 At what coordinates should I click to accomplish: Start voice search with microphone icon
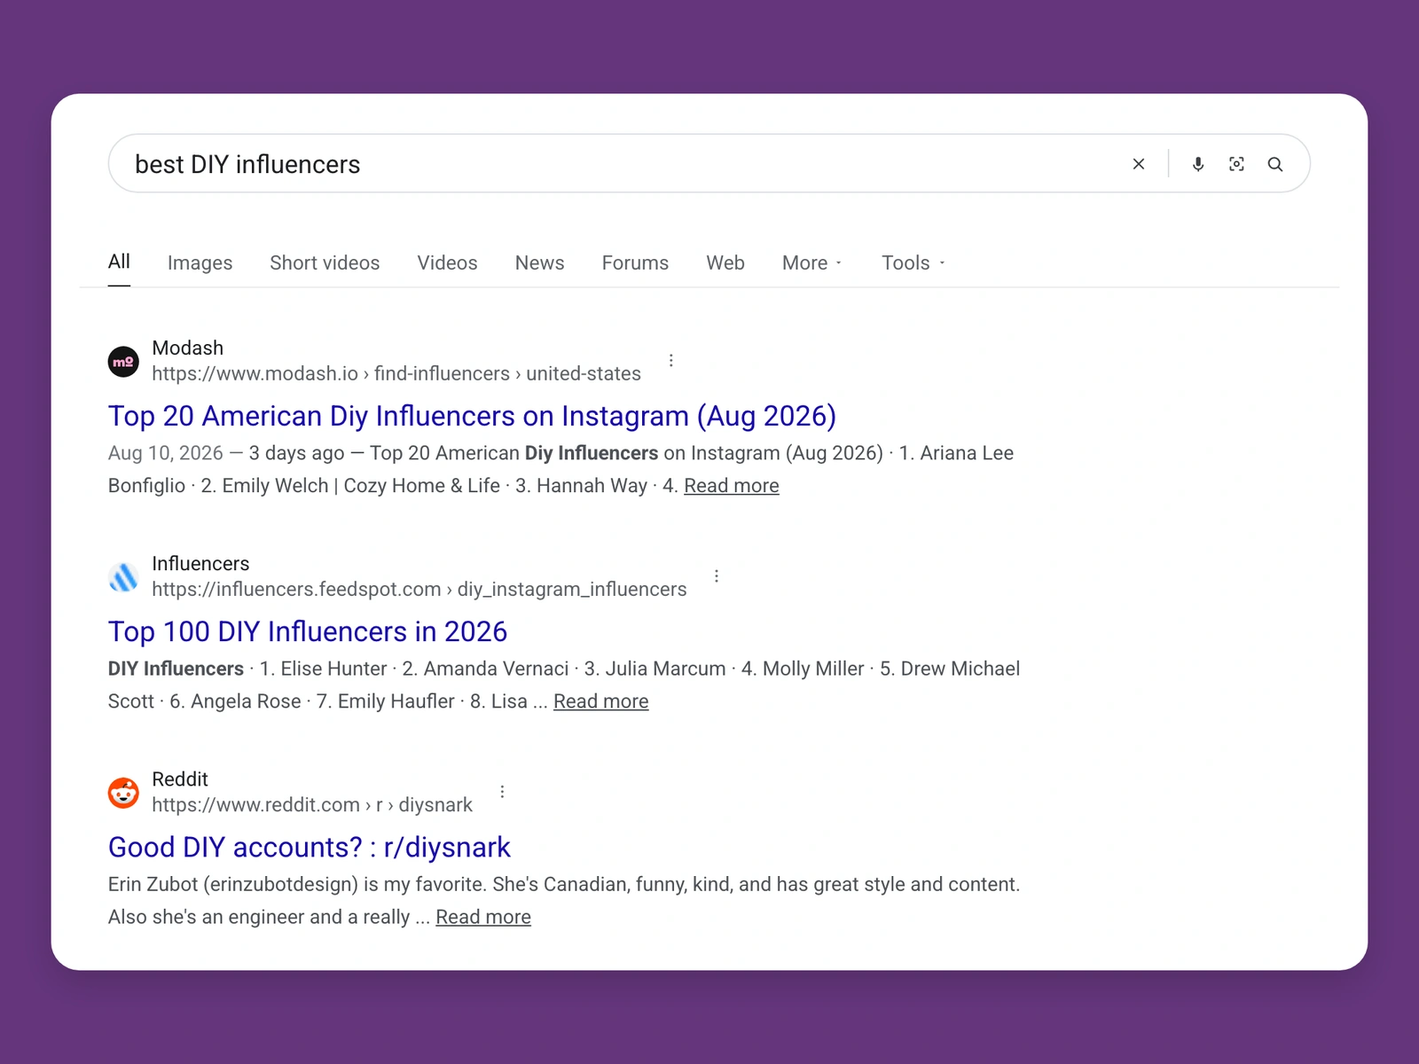[x=1198, y=164]
